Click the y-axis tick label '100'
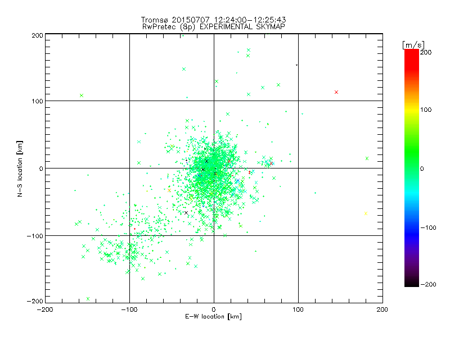The height and width of the screenshot is (337, 450). click(x=37, y=101)
